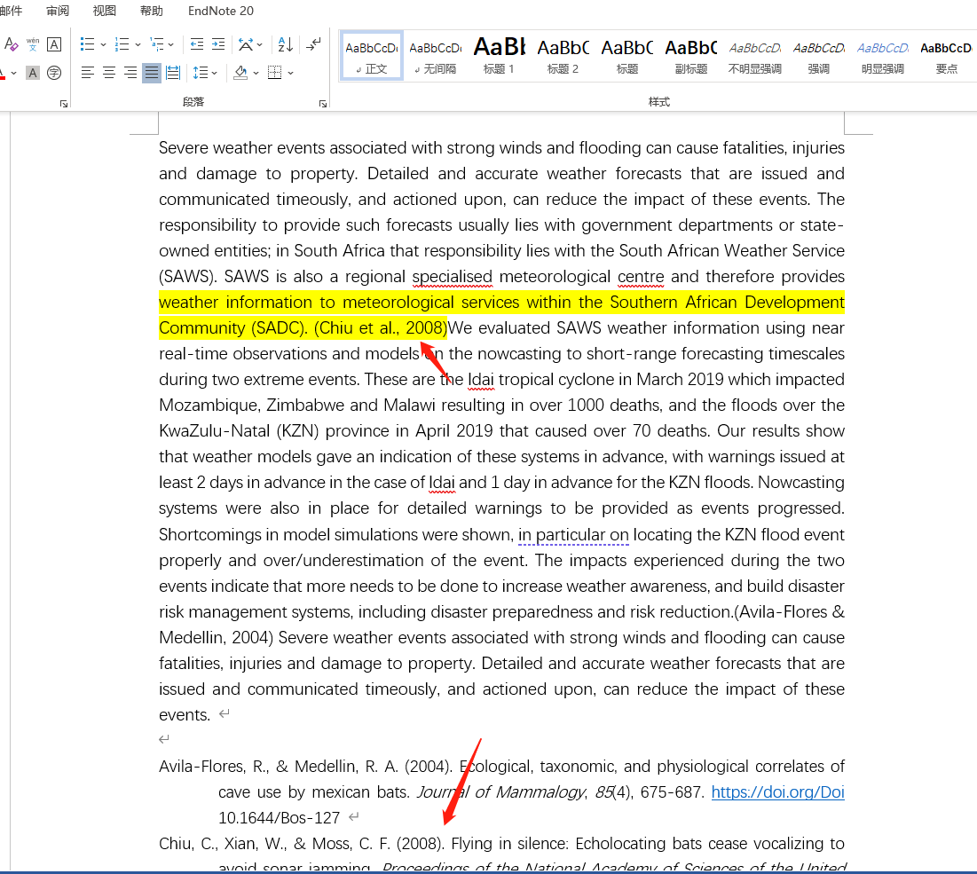Viewport: 977px width, 874px height.
Task: Open the Phonetic Guide (wén) tool
Action: (x=33, y=44)
